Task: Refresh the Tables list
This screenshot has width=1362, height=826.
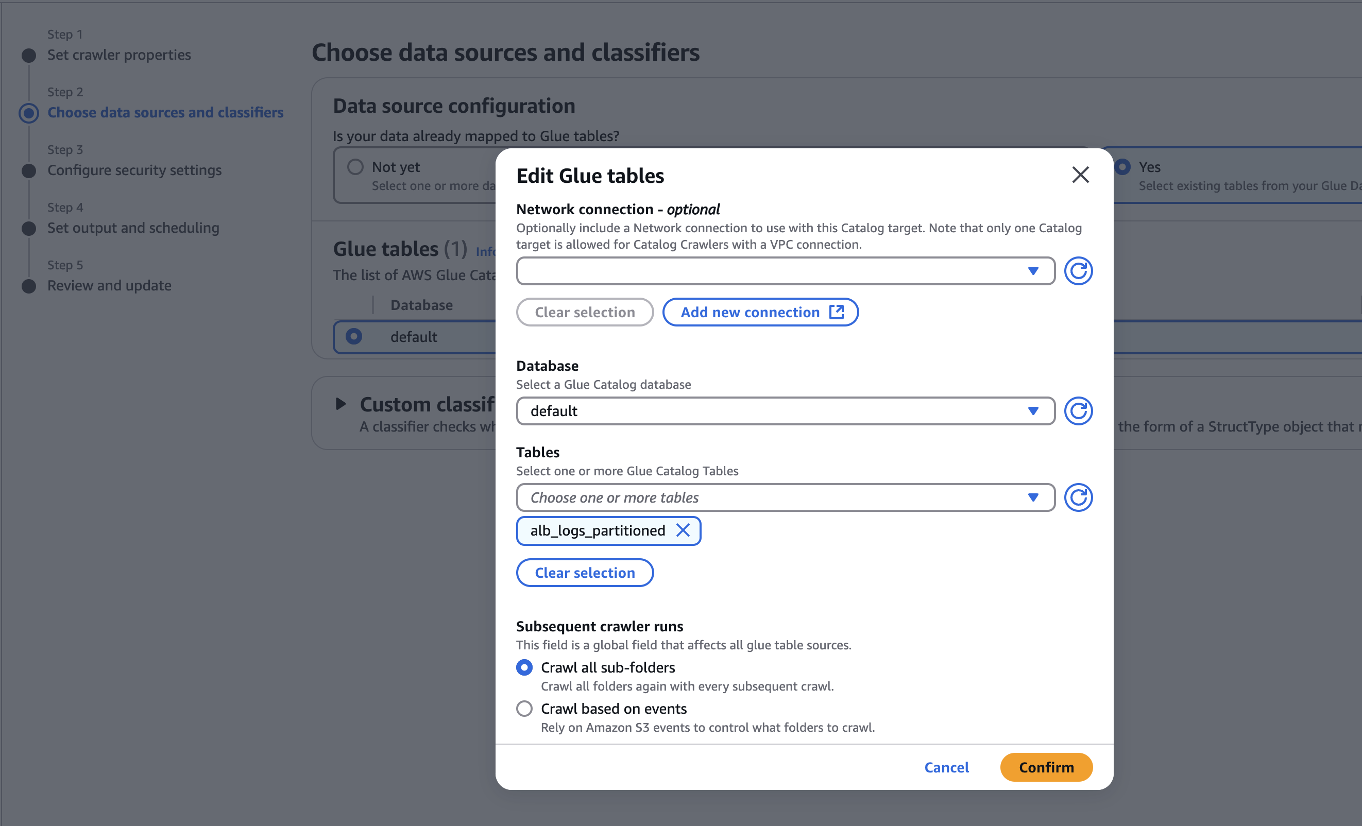Action: tap(1078, 497)
